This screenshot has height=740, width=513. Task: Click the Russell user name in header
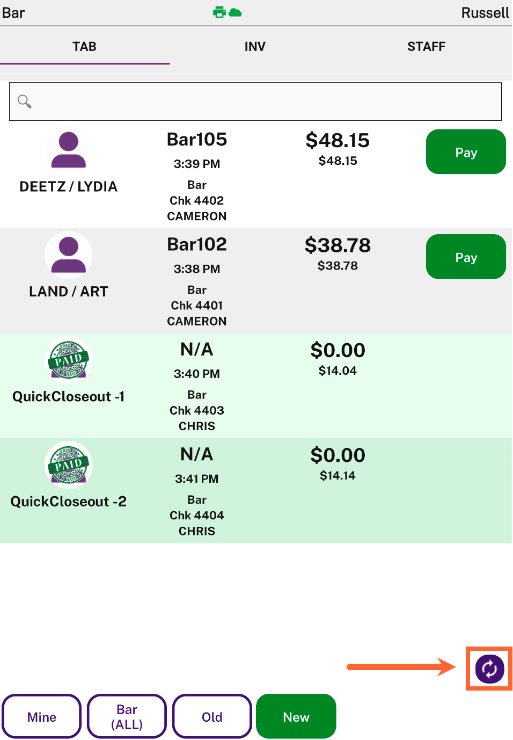tap(485, 13)
